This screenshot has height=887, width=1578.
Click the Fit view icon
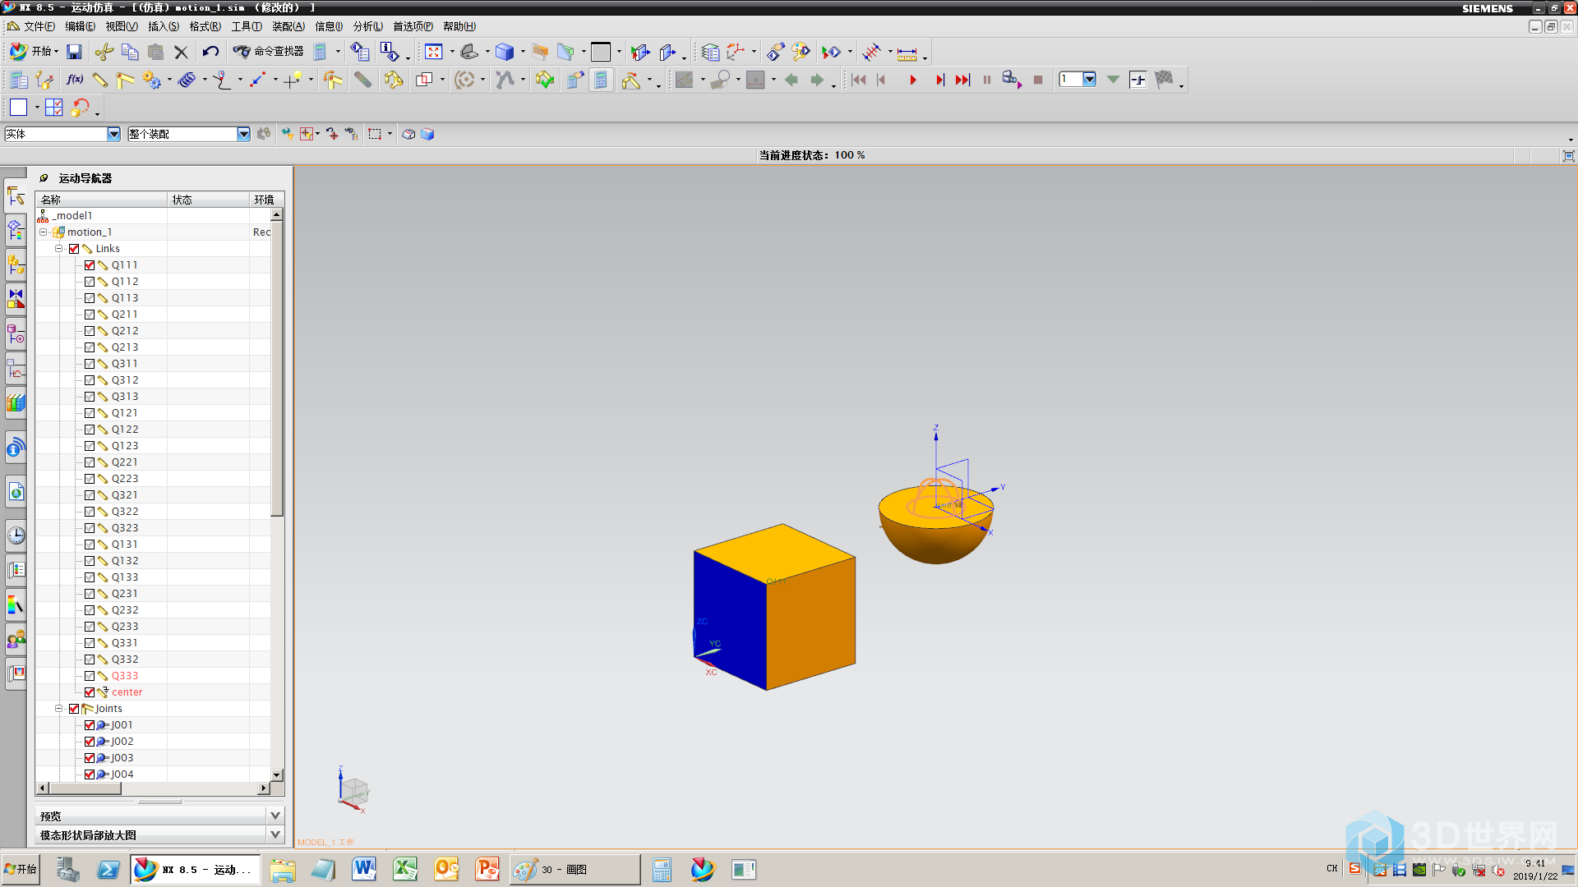(433, 52)
